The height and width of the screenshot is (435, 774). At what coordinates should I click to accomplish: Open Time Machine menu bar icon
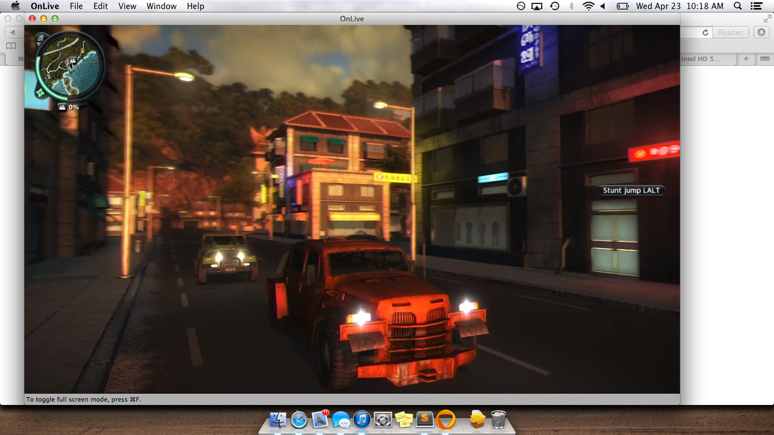(x=555, y=6)
